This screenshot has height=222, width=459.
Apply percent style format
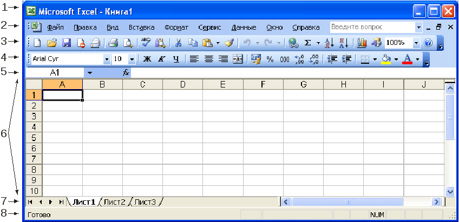click(x=270, y=59)
